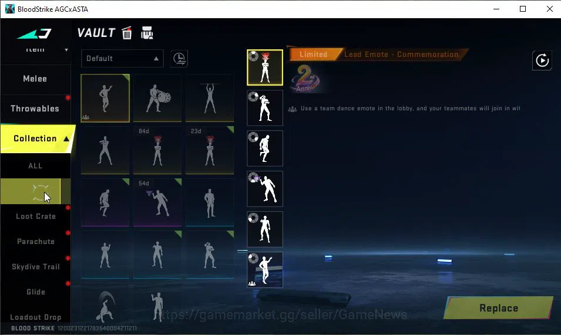Select the 54d timed purple emote
The height and width of the screenshot is (335, 561).
coord(157,202)
